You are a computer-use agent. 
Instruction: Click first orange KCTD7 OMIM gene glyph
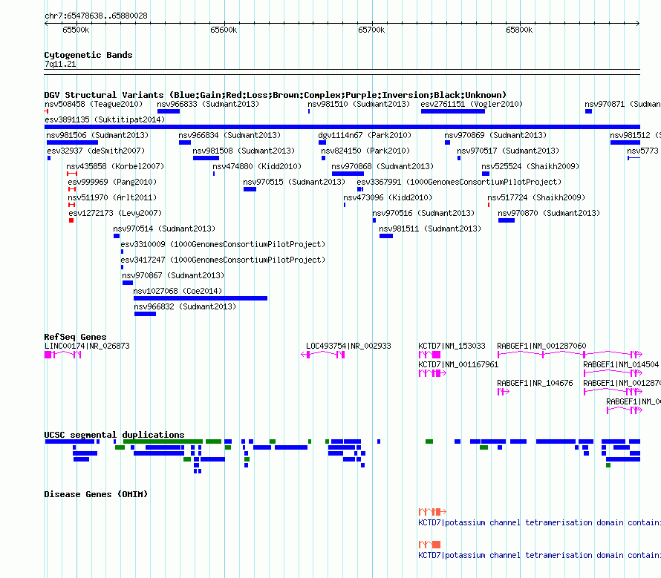(432, 512)
